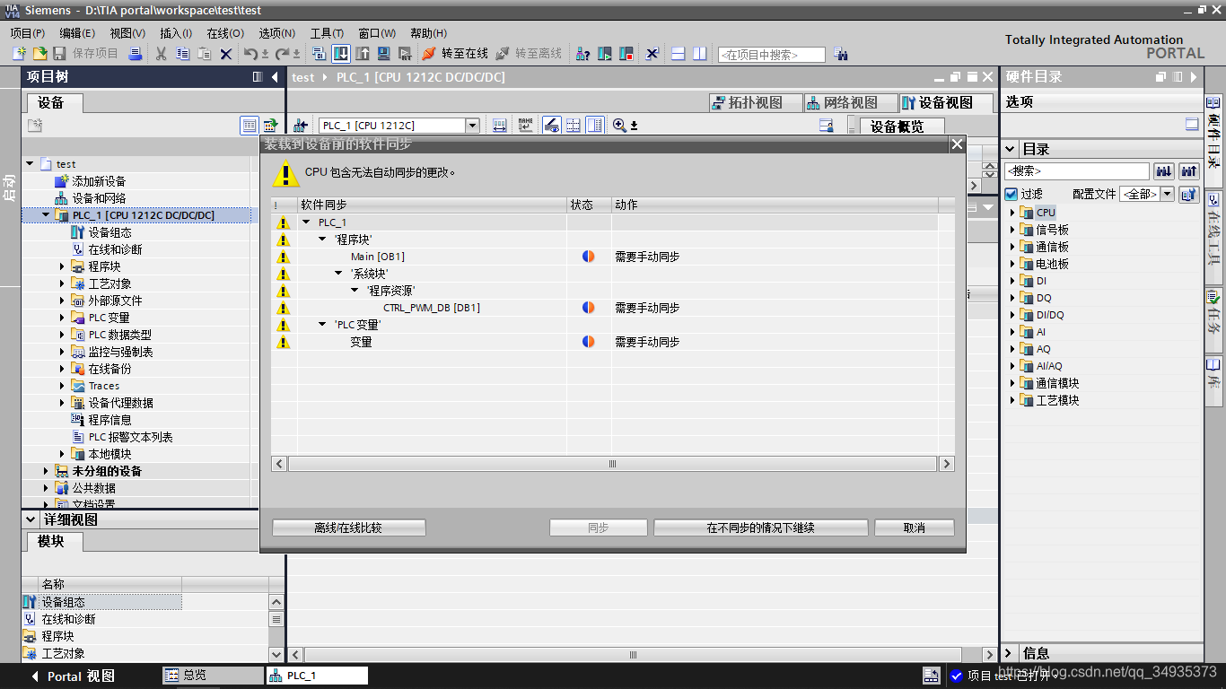Click the Cross-references toolbar icon
Image resolution: width=1226 pixels, height=689 pixels.
[x=652, y=54]
